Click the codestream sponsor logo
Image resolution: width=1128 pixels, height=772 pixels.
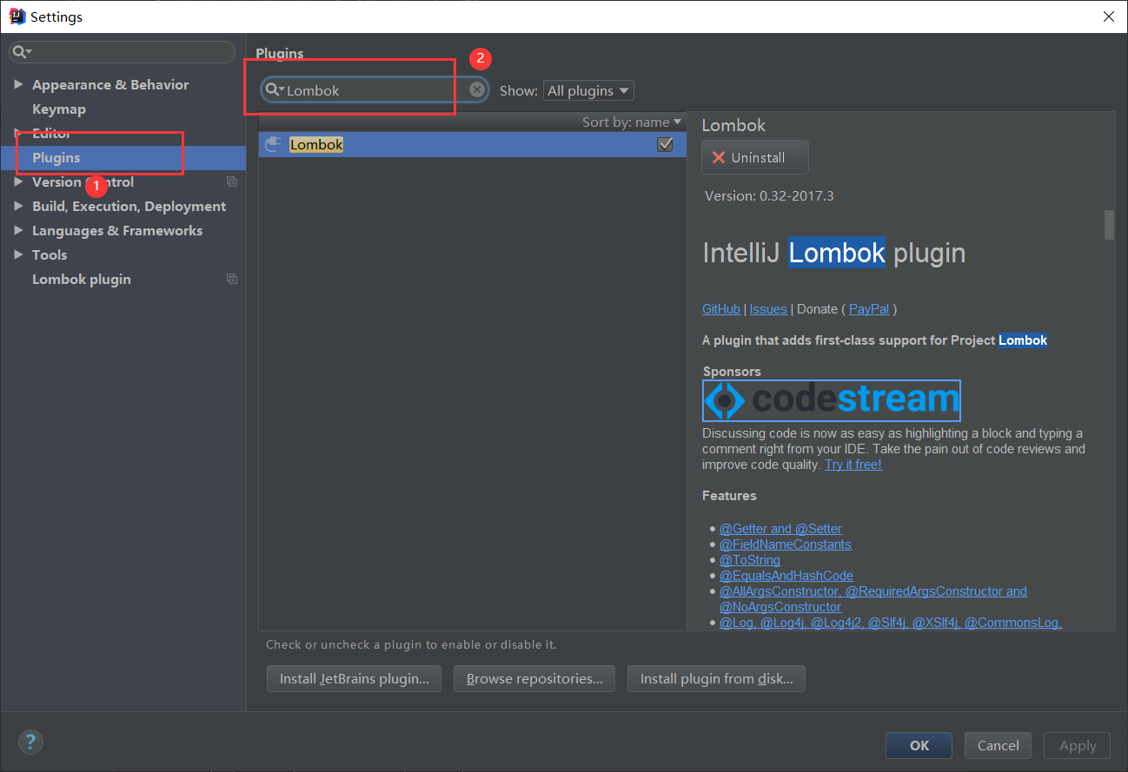[x=832, y=400]
